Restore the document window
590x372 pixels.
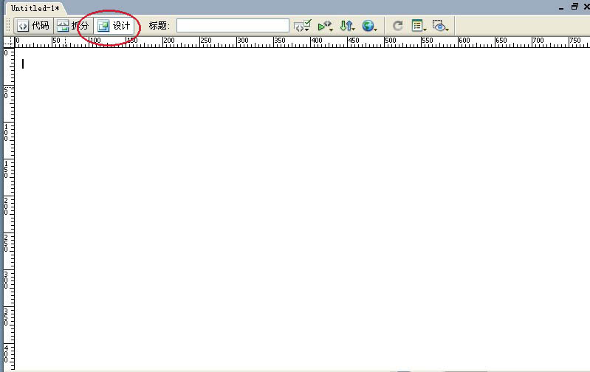click(x=574, y=7)
